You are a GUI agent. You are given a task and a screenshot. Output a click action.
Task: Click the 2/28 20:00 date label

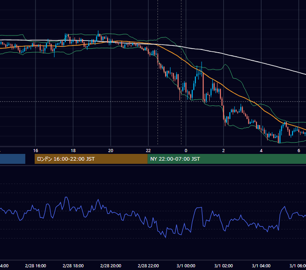click(x=111, y=265)
